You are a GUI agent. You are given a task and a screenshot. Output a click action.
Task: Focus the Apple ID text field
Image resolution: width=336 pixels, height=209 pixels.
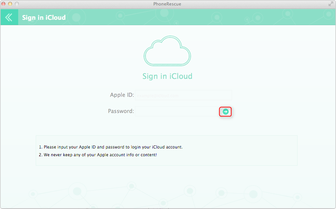point(183,95)
